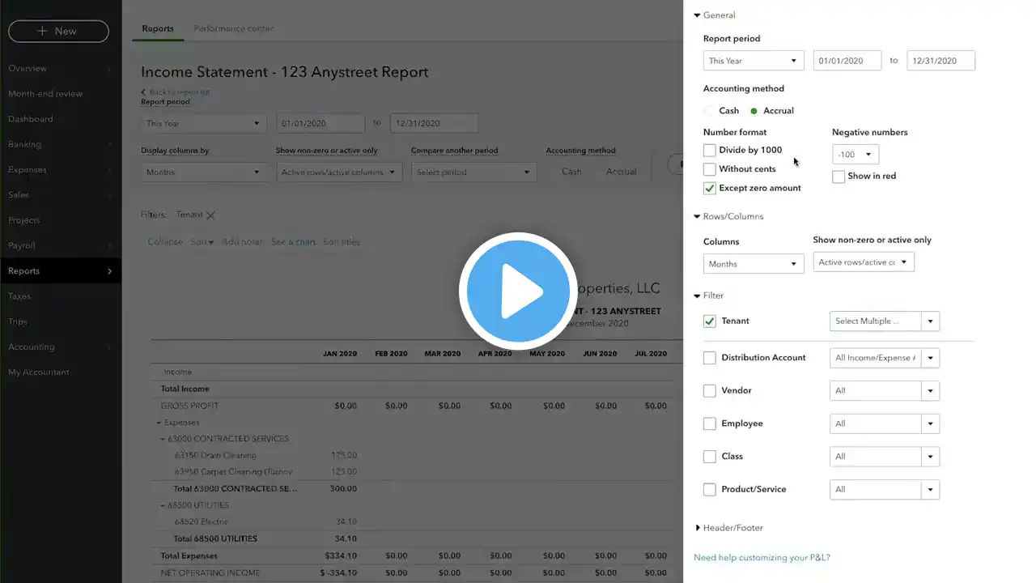Viewport: 1036px width, 583px height.
Task: Click the end date 12/31/2020 field
Action: tap(940, 61)
